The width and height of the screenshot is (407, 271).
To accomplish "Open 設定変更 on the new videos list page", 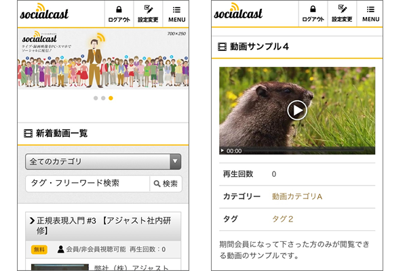I will tap(147, 13).
